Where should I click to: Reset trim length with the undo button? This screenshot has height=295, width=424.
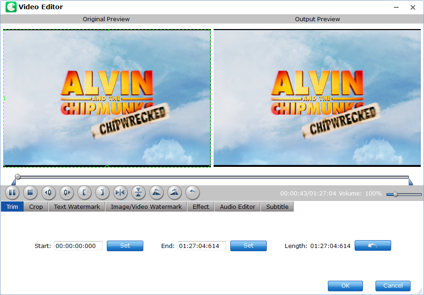point(373,245)
